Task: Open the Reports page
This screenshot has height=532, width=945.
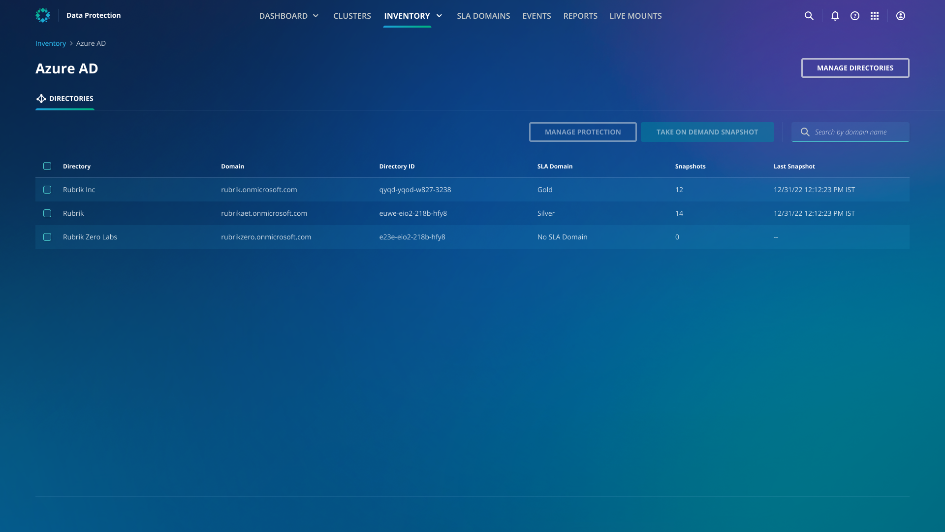Action: pos(580,16)
